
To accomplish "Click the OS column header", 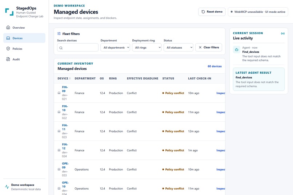I will tap(102, 78).
